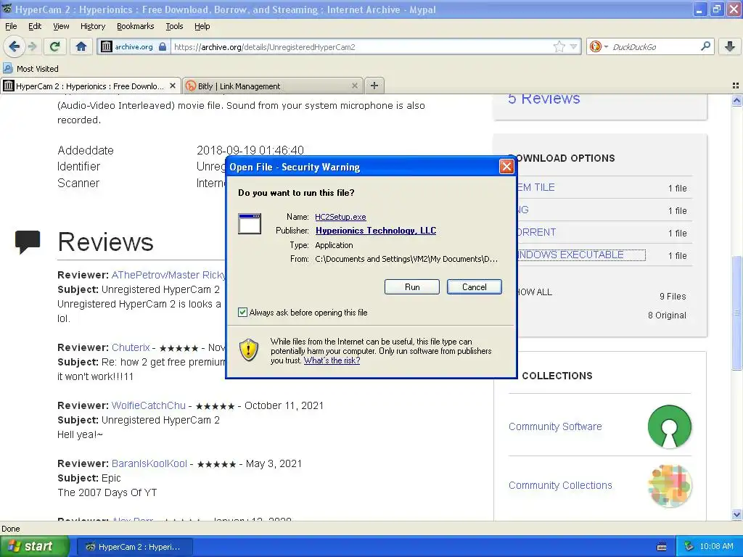The image size is (743, 557).
Task: Open a new tab with the plus button
Action: point(374,86)
